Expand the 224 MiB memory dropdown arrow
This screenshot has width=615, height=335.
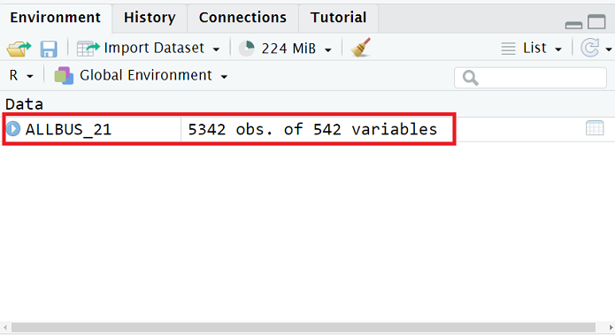coord(328,49)
